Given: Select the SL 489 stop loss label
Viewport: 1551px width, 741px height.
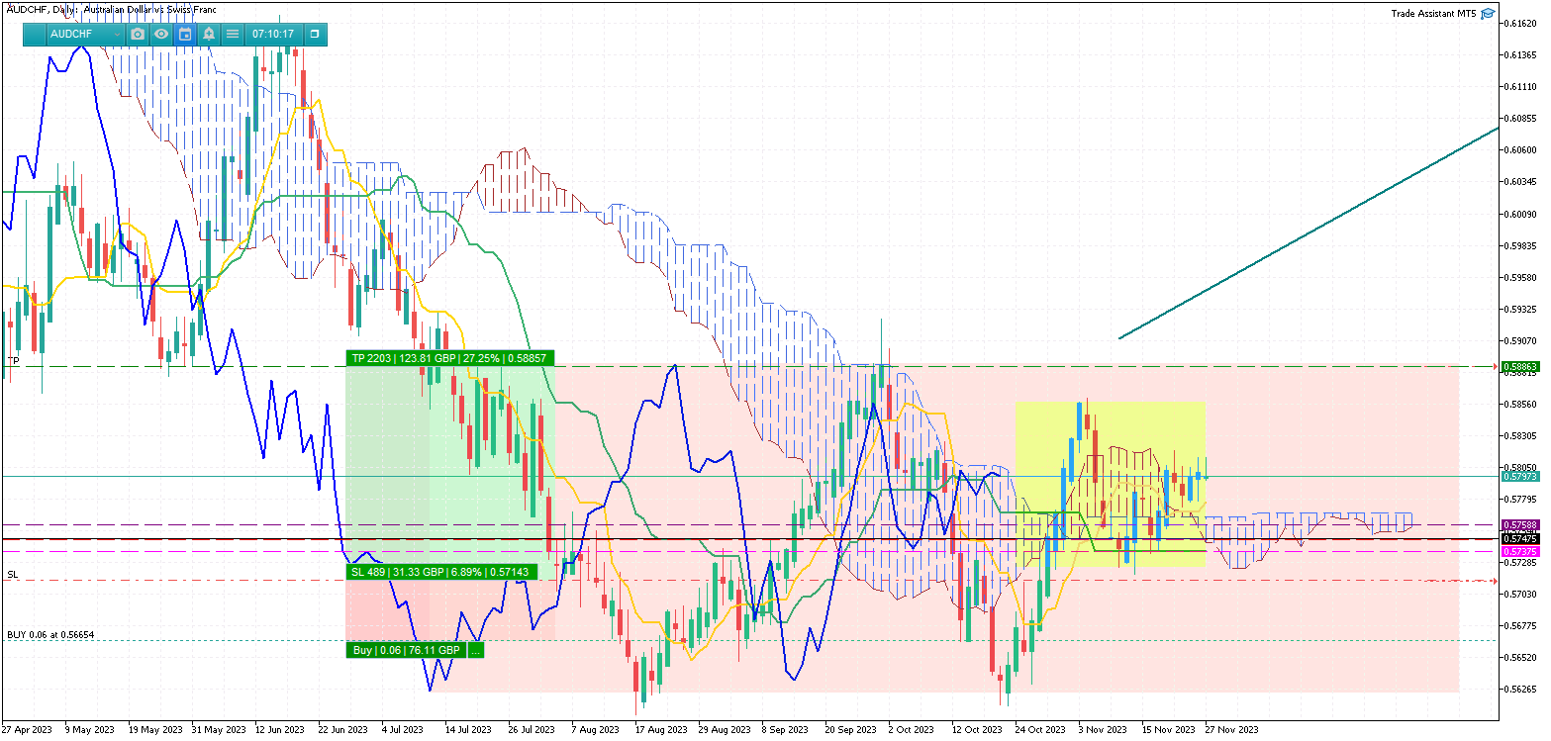Looking at the screenshot, I should tap(441, 572).
